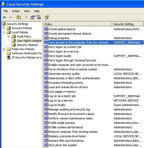
Task: Sort by the Policy column header
Action: coord(78,24)
